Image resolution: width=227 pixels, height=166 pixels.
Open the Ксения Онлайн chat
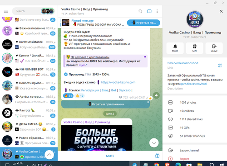coord(29,58)
